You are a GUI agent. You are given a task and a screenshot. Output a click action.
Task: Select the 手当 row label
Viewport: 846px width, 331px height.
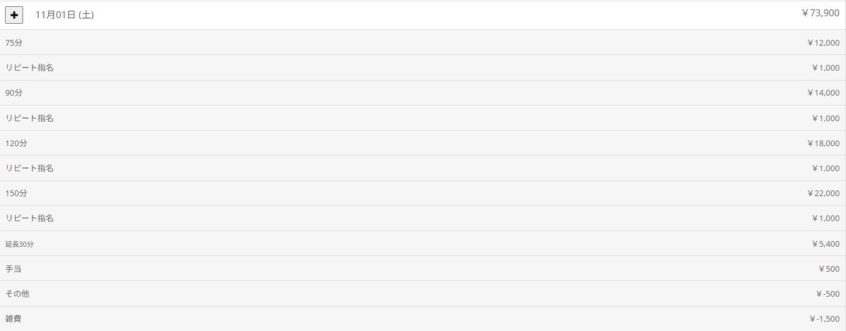tap(14, 269)
